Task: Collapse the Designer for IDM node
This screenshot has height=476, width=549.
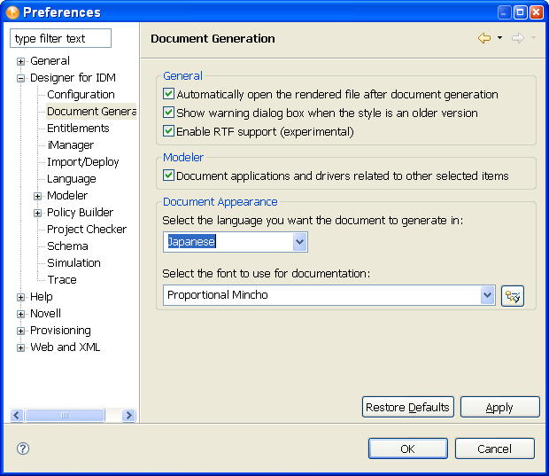Action: pyautogui.click(x=21, y=79)
